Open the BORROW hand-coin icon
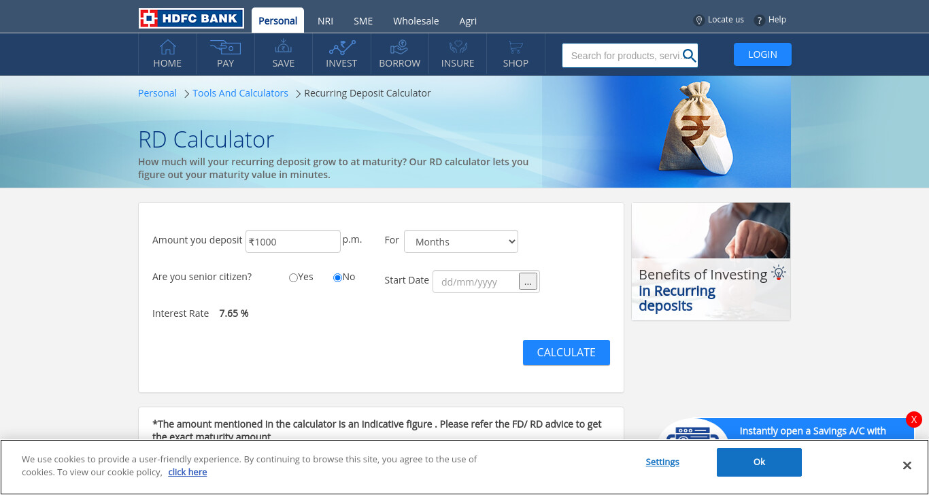Image resolution: width=929 pixels, height=495 pixels. [399, 47]
